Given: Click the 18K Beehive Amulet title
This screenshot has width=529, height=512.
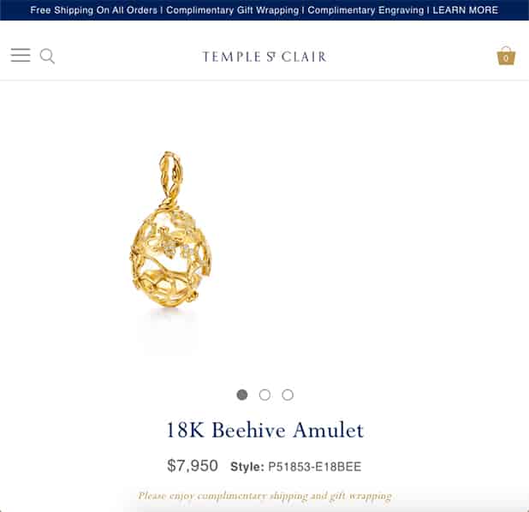Looking at the screenshot, I should 264,430.
